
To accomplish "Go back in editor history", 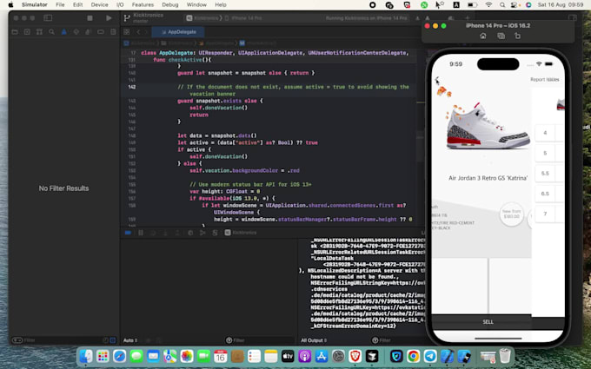I will coord(138,32).
